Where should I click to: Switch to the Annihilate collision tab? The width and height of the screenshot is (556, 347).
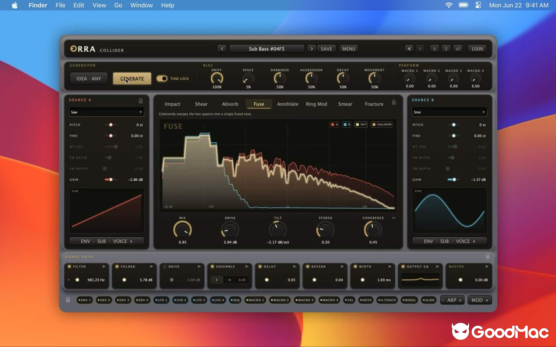[x=288, y=104]
